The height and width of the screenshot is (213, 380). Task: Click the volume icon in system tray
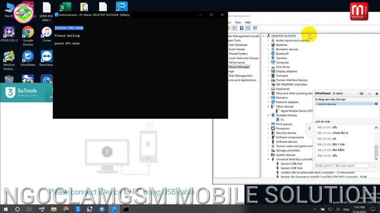point(338,209)
